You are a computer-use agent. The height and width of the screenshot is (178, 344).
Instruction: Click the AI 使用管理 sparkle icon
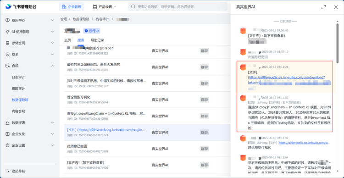pyautogui.click(x=7, y=32)
